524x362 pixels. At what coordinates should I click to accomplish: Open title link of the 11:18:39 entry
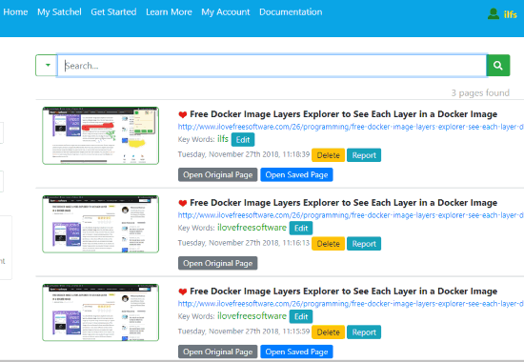344,114
